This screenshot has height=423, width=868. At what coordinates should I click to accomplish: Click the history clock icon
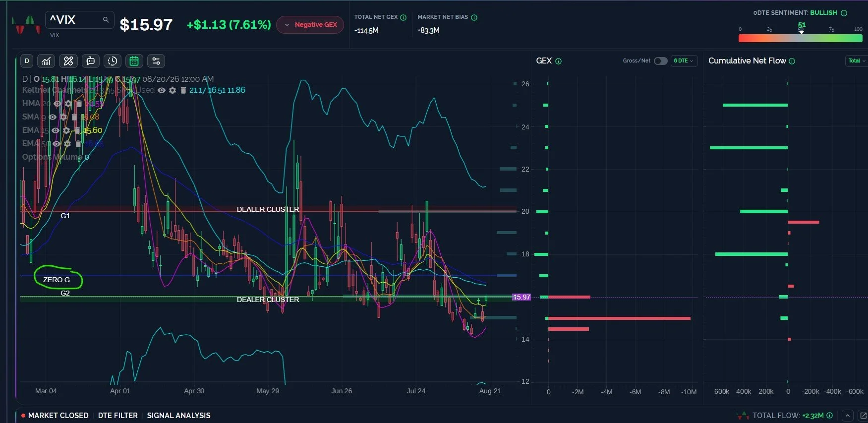point(113,61)
